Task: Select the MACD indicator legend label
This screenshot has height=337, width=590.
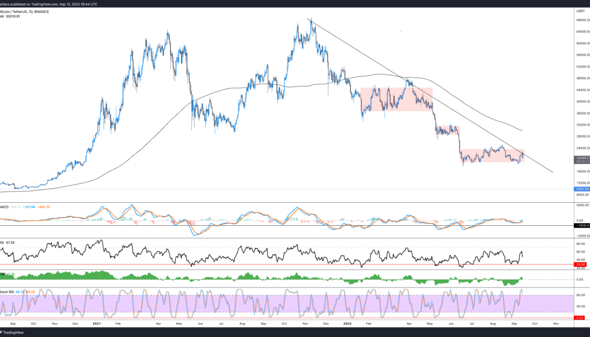Action: (4, 207)
